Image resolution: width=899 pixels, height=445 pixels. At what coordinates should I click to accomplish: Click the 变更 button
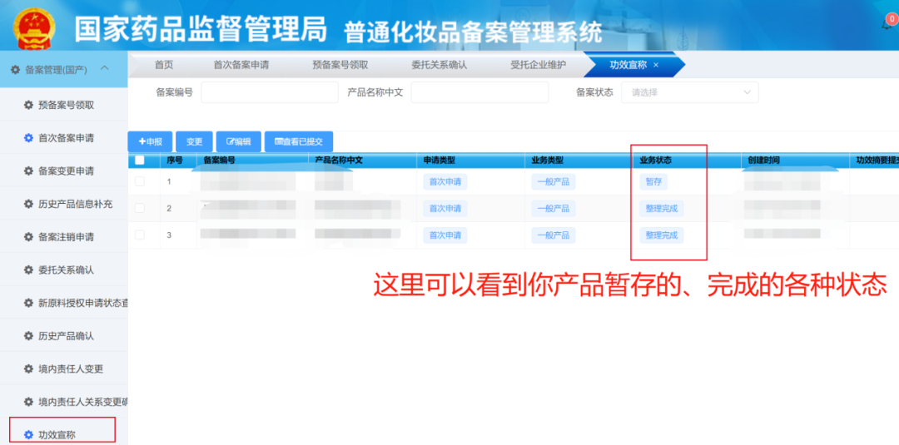click(x=194, y=141)
